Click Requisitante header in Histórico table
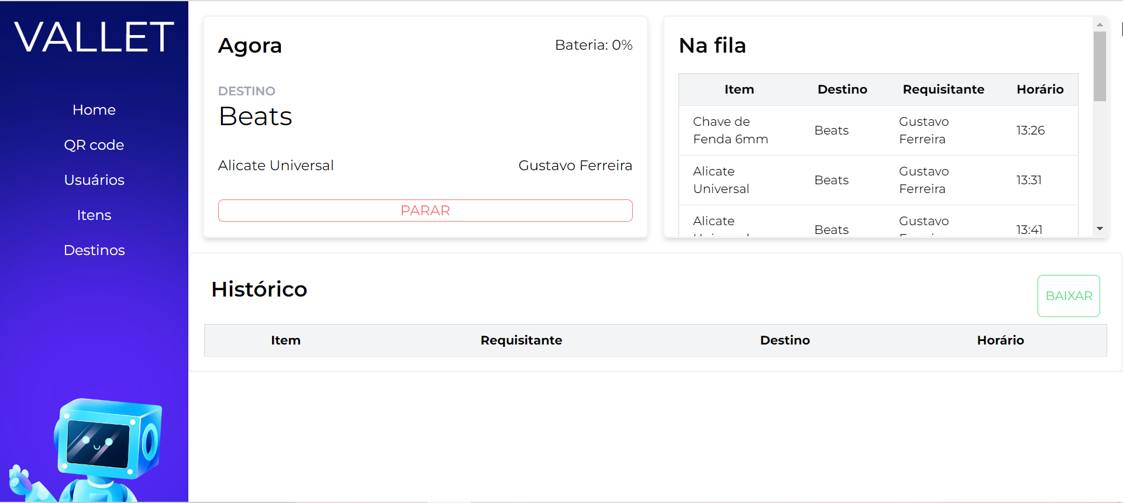Image resolution: width=1123 pixels, height=503 pixels. click(x=521, y=340)
